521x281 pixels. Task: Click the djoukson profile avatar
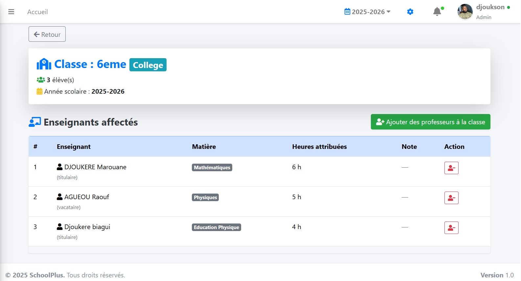coord(465,12)
